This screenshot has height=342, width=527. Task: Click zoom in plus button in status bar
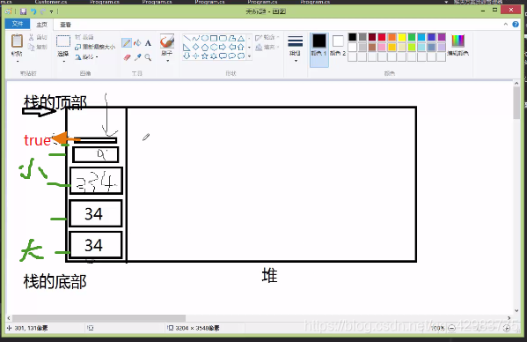pos(507,328)
